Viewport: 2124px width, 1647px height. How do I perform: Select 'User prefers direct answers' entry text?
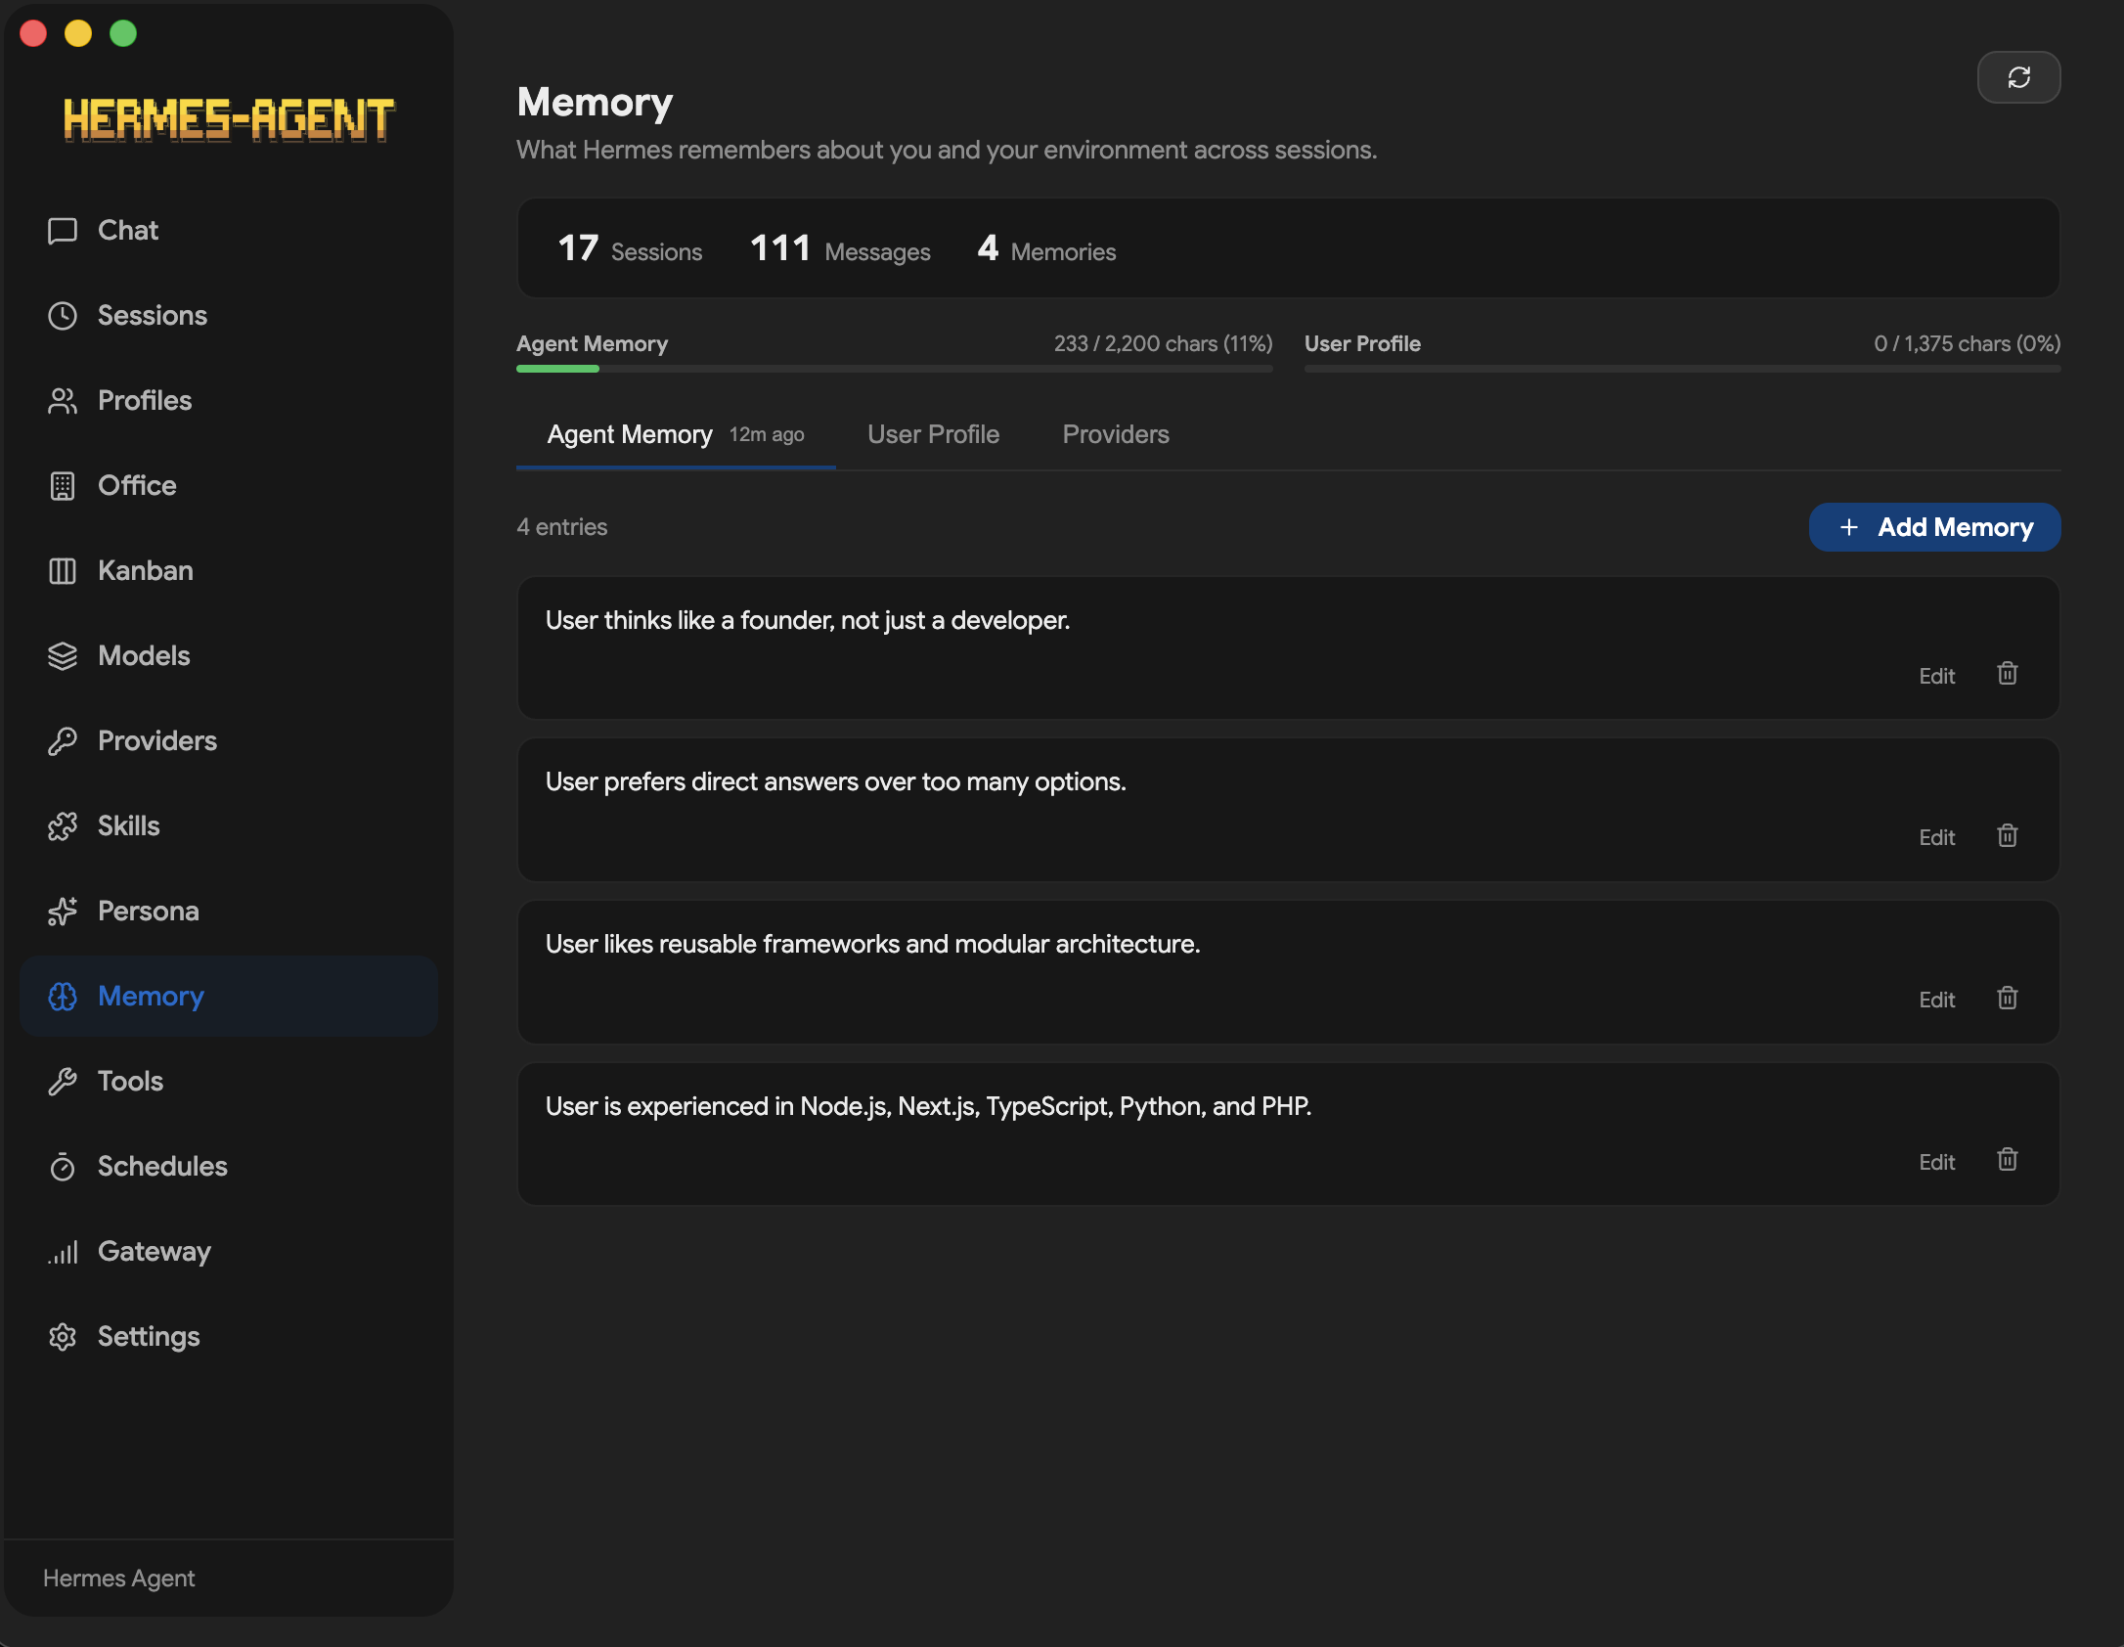click(836, 782)
